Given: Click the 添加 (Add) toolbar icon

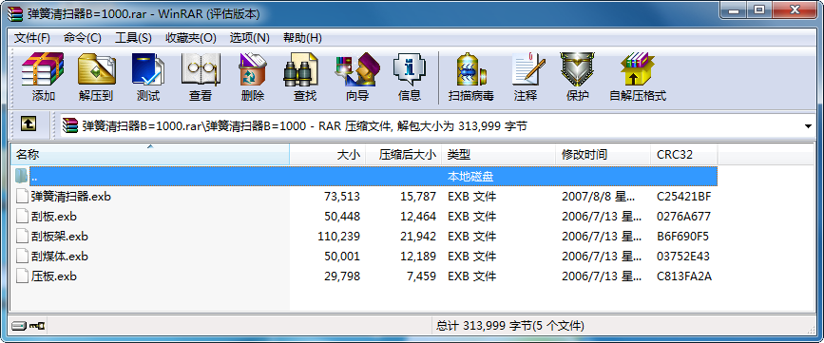Looking at the screenshot, I should coord(43,69).
